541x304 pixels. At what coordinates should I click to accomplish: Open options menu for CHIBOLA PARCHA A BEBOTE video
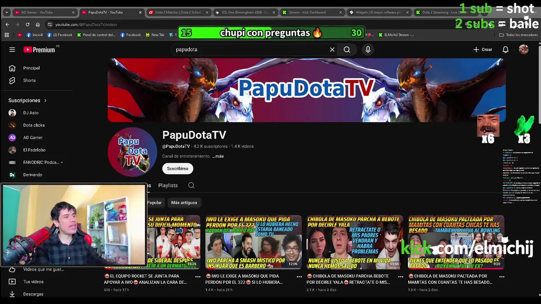pyautogui.click(x=400, y=277)
